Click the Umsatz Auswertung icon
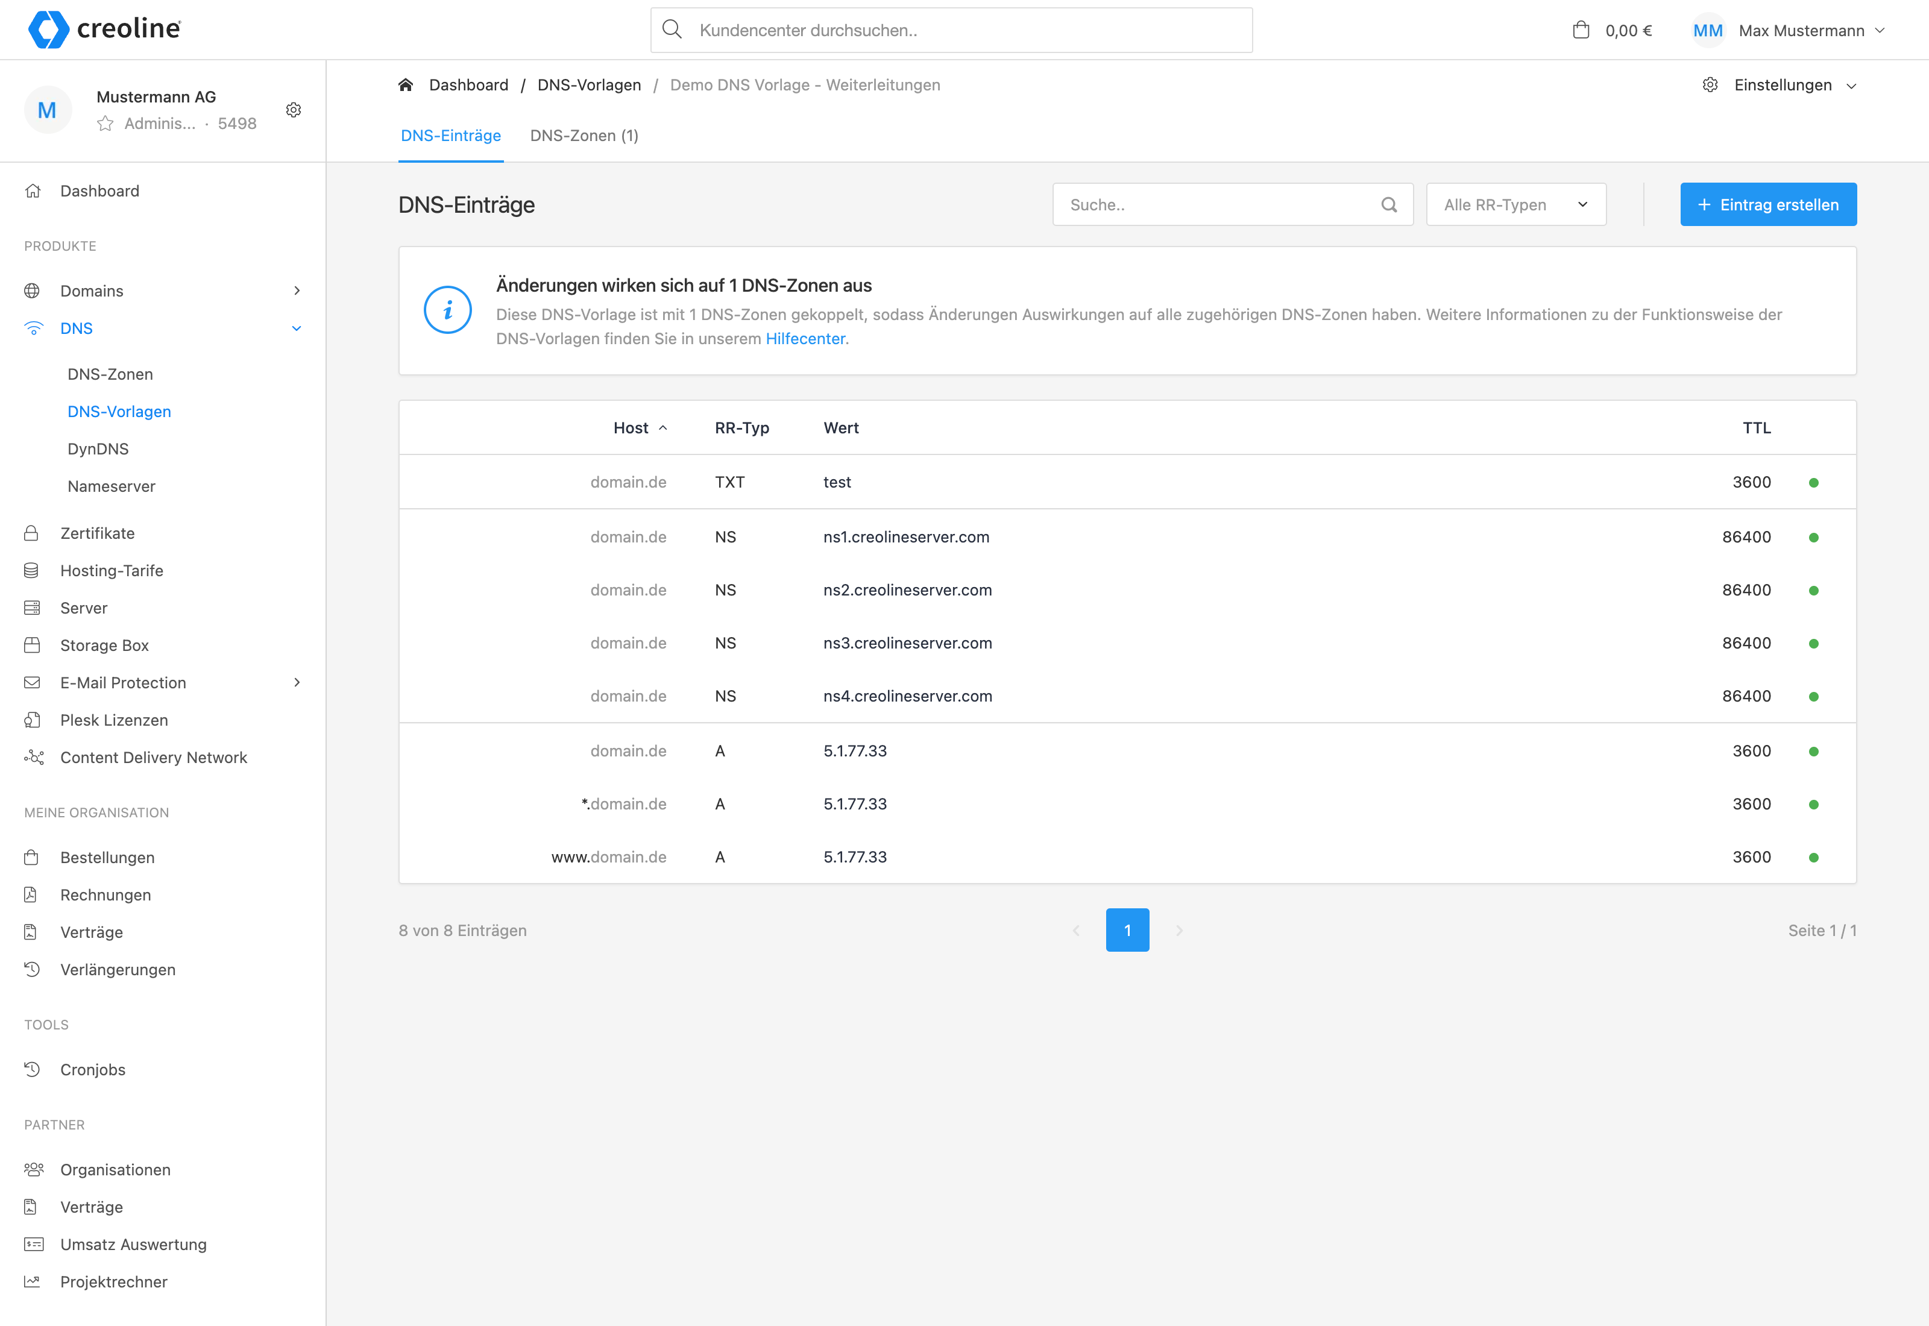 point(33,1245)
